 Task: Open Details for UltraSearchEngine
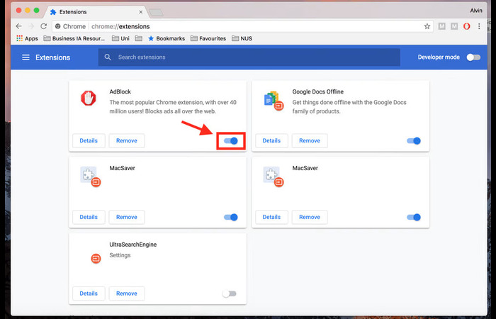click(x=89, y=293)
